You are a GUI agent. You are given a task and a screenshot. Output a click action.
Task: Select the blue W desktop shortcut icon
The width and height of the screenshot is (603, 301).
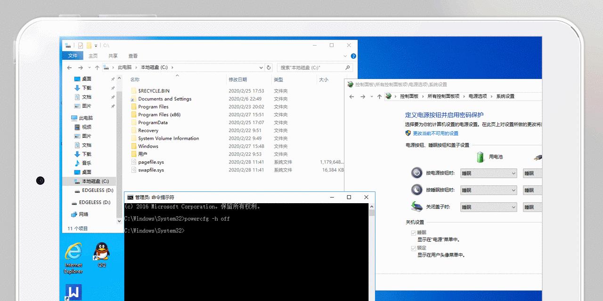coord(73,293)
